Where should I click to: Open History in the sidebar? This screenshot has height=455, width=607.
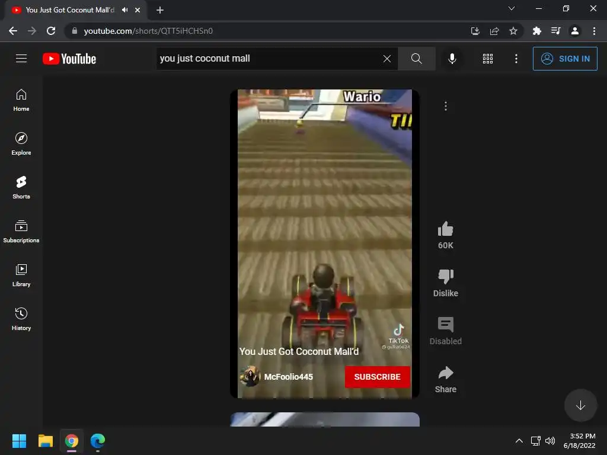[21, 319]
